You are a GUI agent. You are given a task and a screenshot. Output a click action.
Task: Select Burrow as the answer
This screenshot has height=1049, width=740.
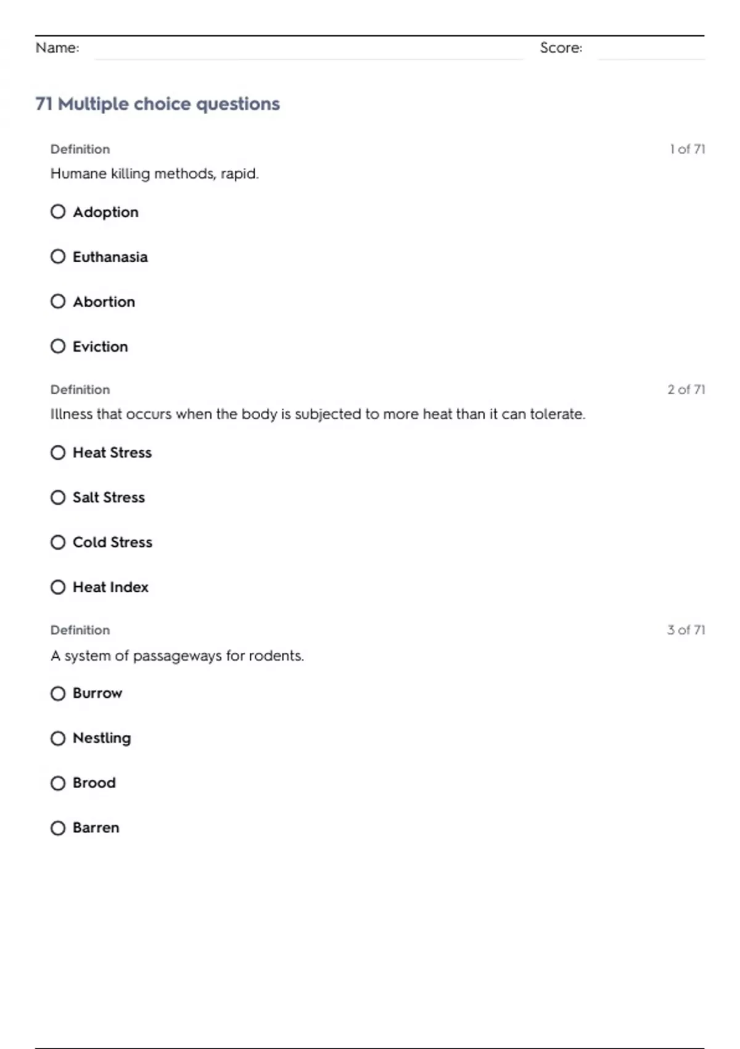58,694
